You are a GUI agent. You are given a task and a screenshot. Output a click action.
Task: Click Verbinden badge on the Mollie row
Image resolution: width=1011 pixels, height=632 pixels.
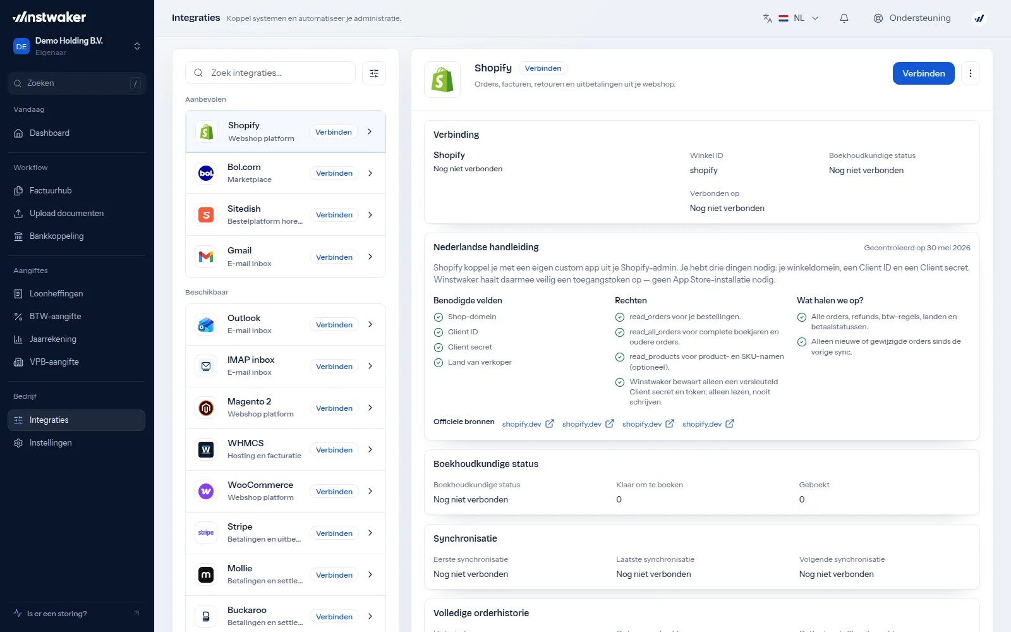point(334,575)
